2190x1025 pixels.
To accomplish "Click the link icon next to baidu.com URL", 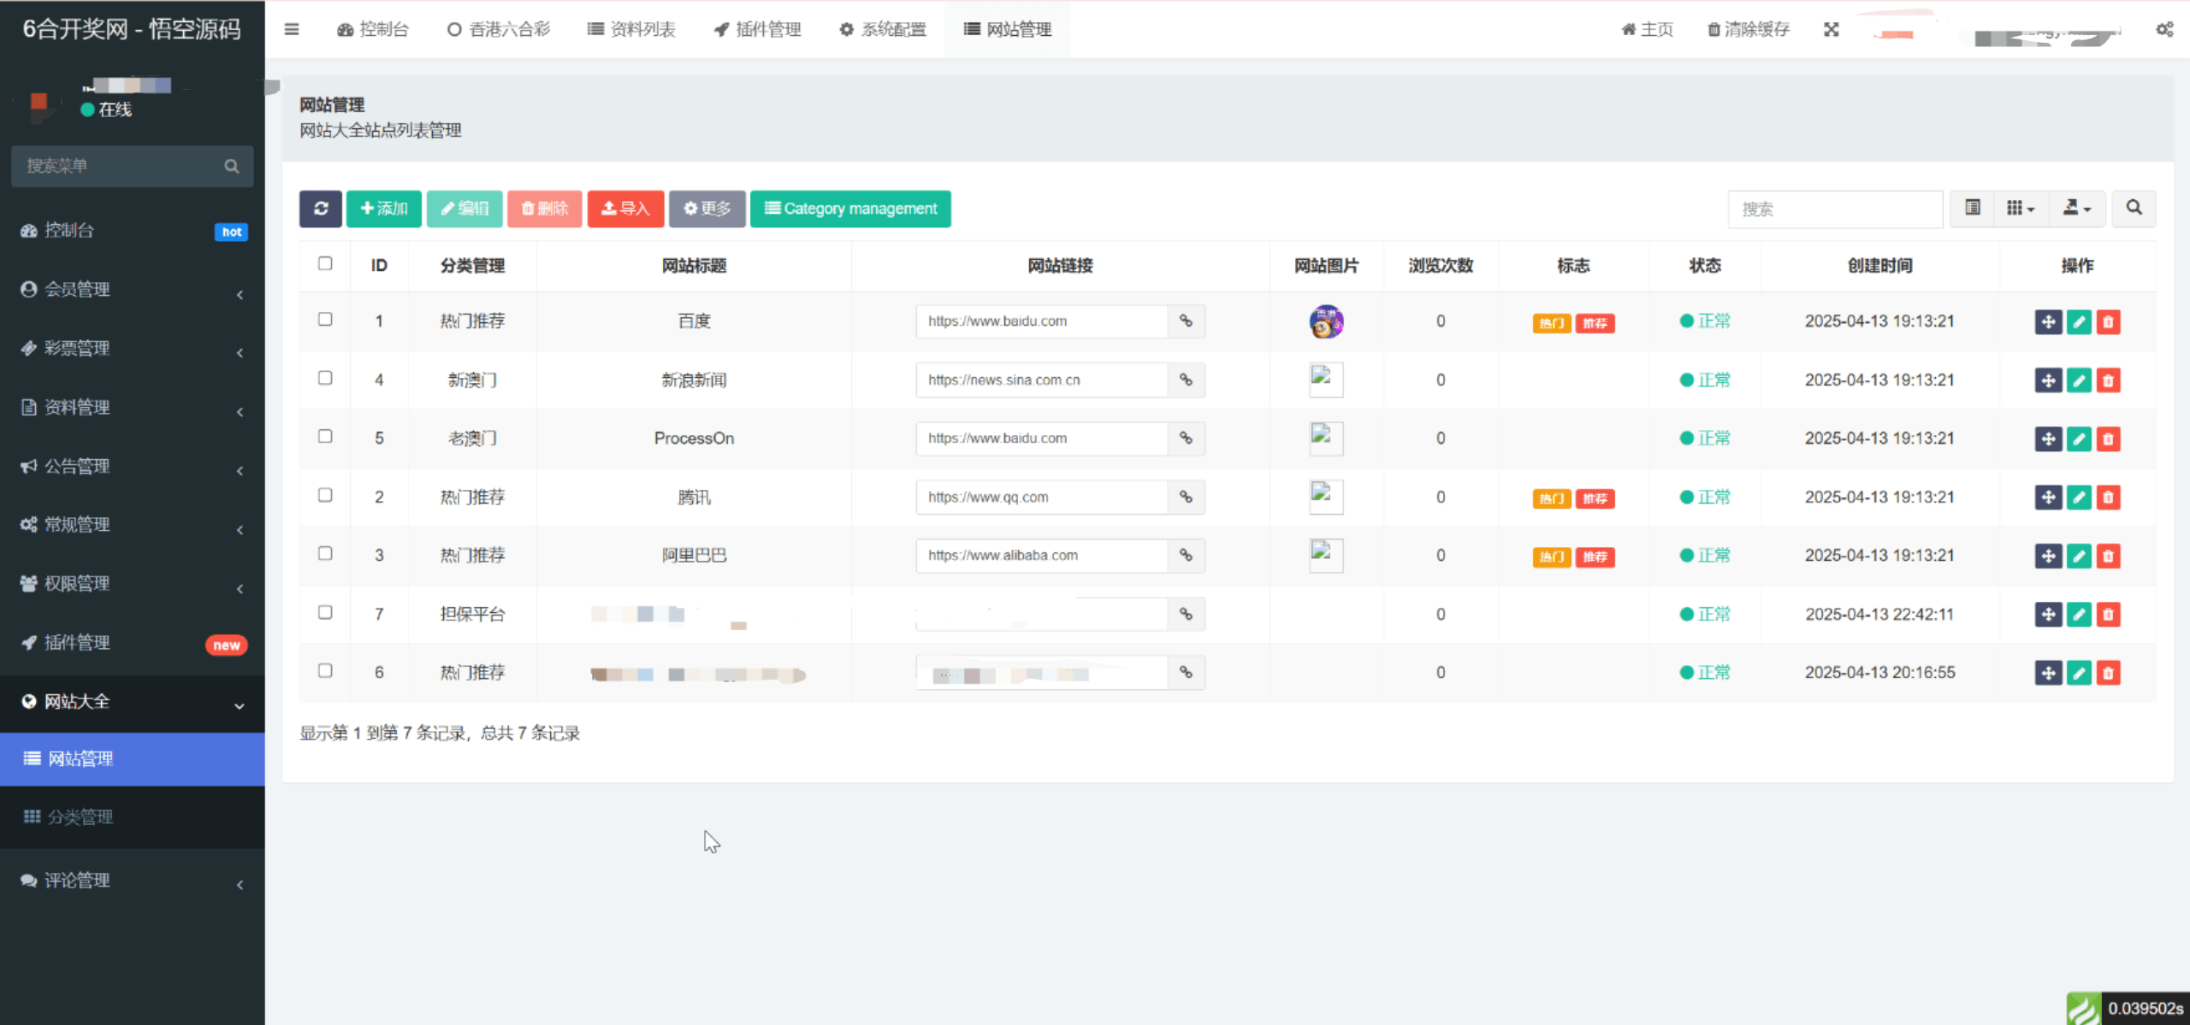I will coord(1186,321).
